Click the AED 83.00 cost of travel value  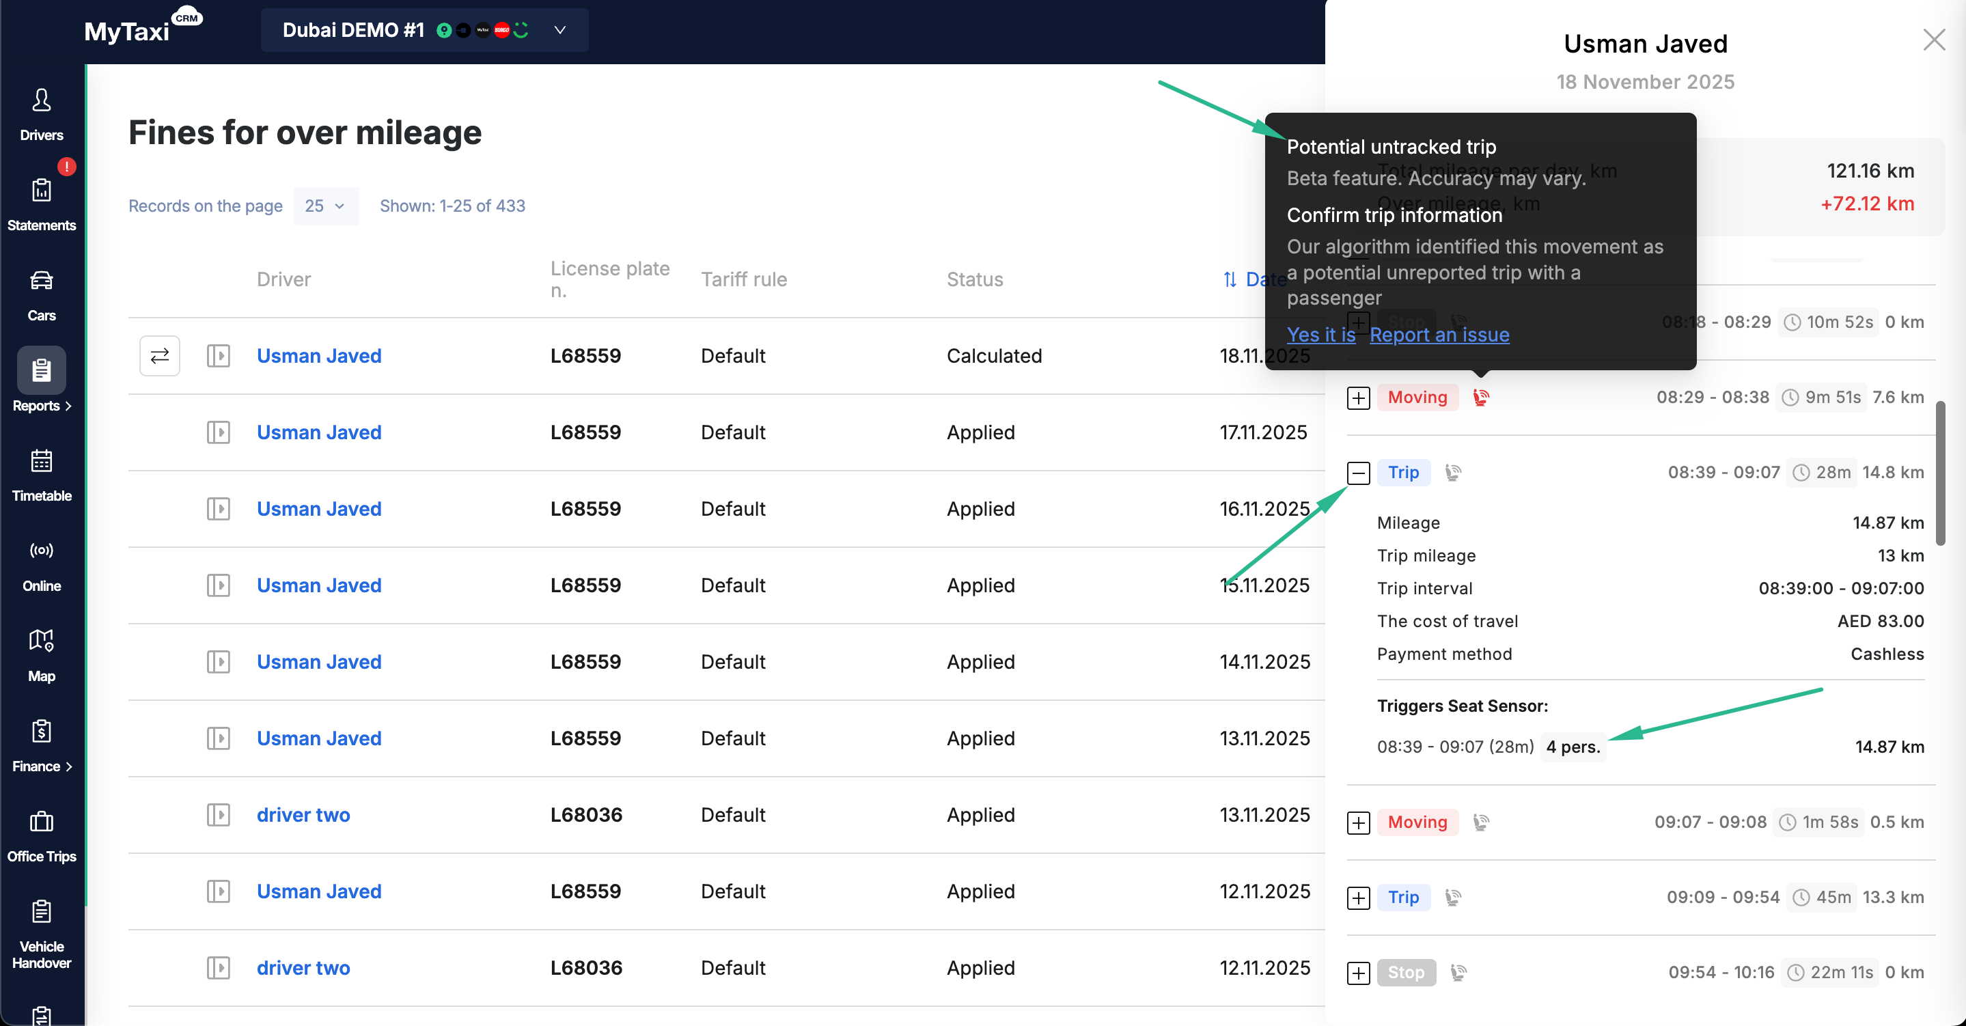coord(1881,622)
